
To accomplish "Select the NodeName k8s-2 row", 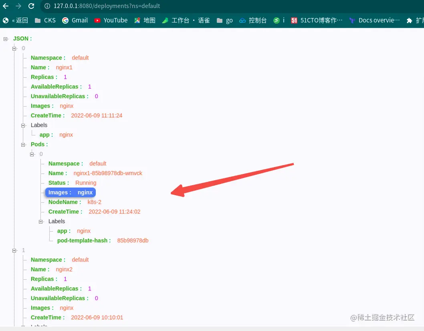I will tap(75, 202).
